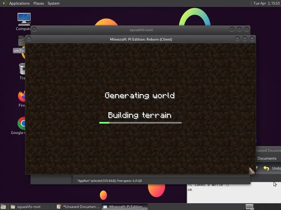Close the squashfs-root file manager window

click(x=247, y=29)
